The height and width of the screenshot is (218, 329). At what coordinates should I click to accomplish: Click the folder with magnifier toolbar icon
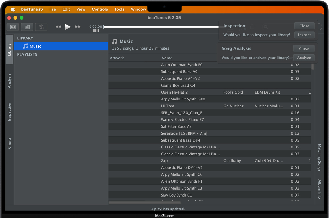coord(27,27)
